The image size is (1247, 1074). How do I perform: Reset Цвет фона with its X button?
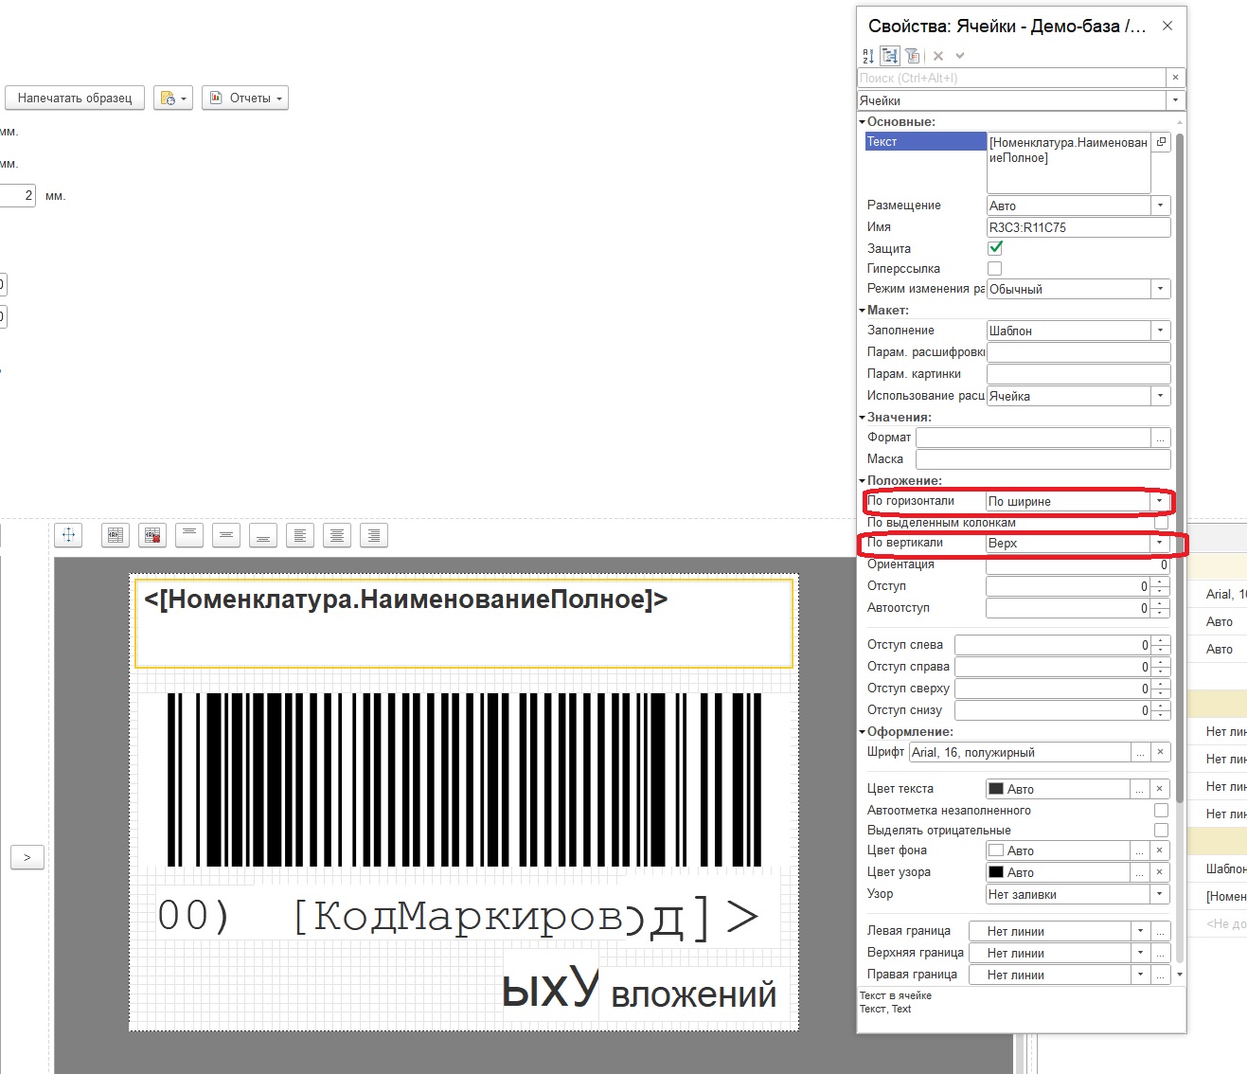coord(1160,850)
